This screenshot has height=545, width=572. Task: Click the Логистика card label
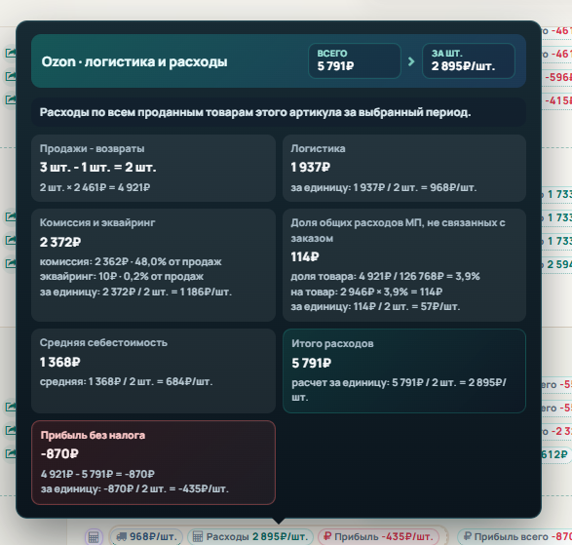[318, 148]
